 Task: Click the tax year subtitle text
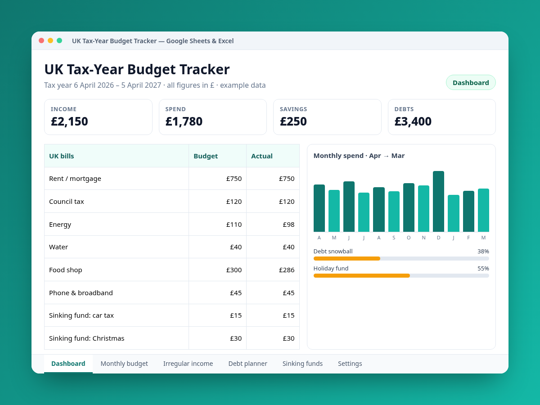[155, 85]
